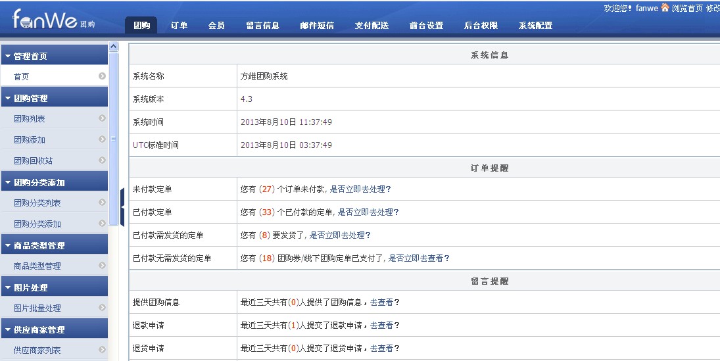Click 是否立即去查看 link for 团购券 orders
Image resolution: width=720 pixels, height=361 pixels.
[419, 258]
